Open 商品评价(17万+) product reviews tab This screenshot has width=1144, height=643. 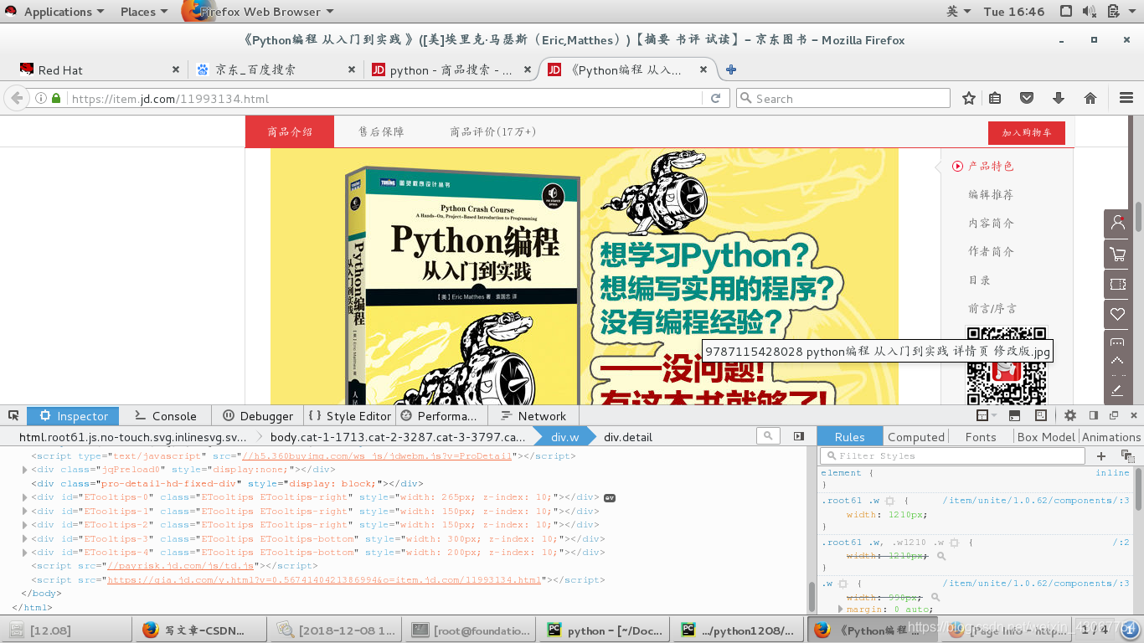point(492,131)
